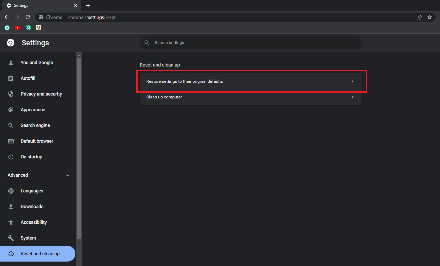Viewport: 440px width, 266px height.
Task: Expand Restore settings arrow
Action: coord(353,81)
